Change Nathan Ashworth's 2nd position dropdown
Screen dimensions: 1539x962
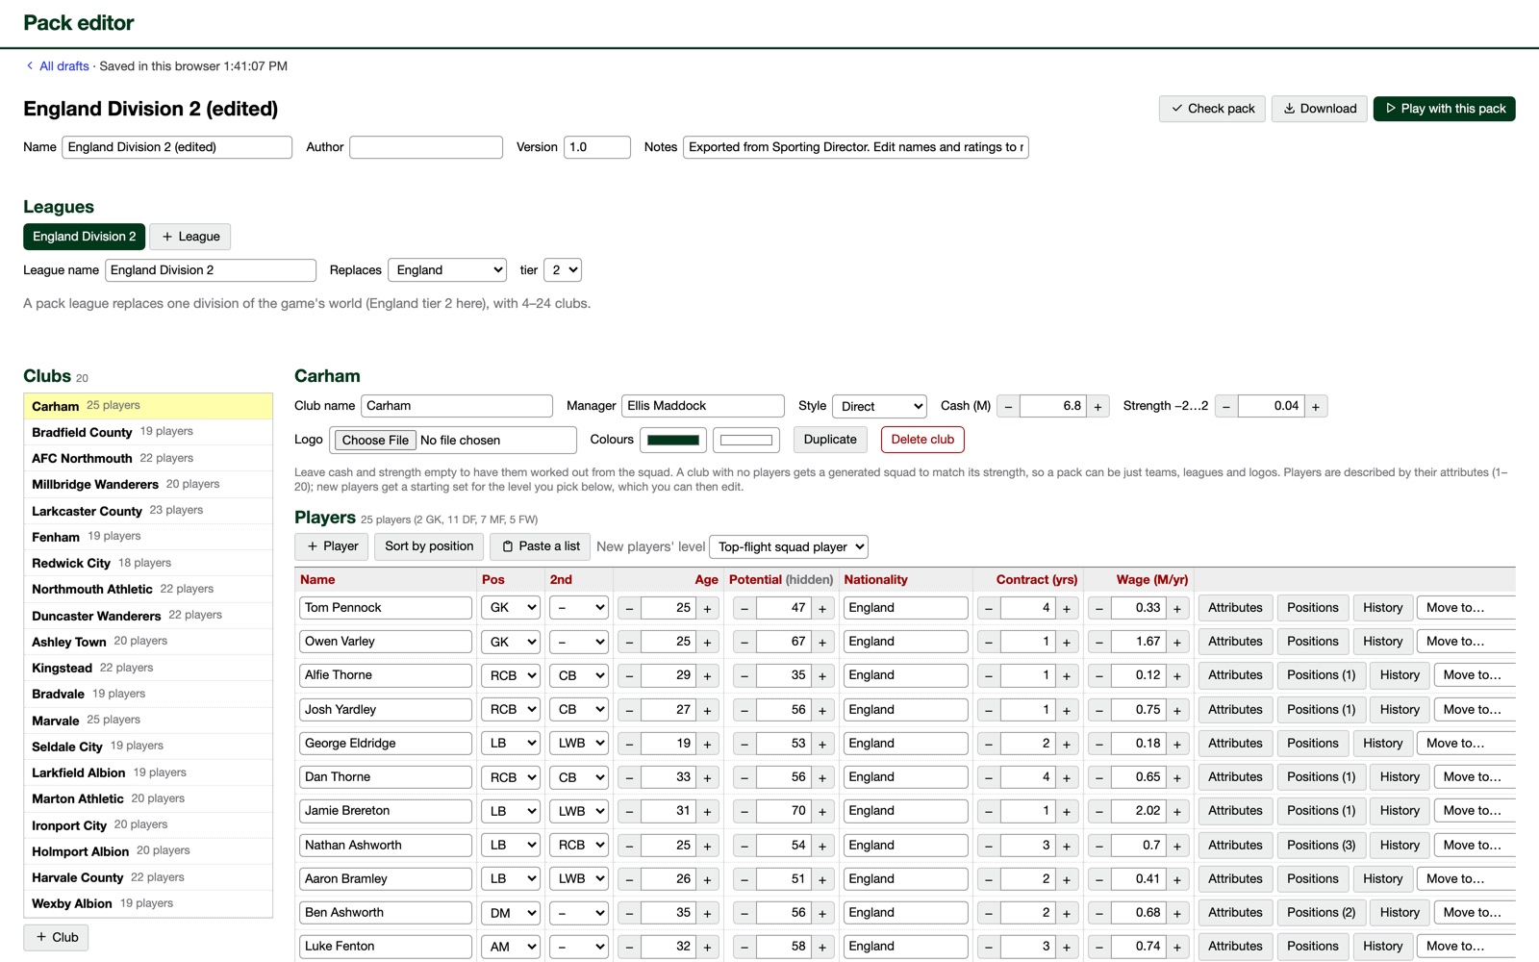click(x=579, y=846)
